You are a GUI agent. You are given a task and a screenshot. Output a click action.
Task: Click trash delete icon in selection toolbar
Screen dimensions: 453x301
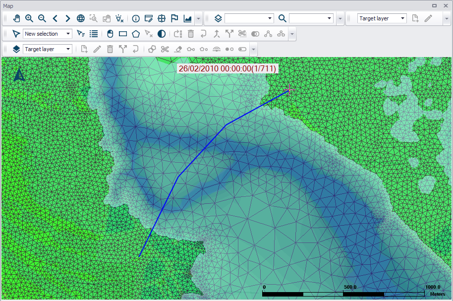pyautogui.click(x=191, y=34)
